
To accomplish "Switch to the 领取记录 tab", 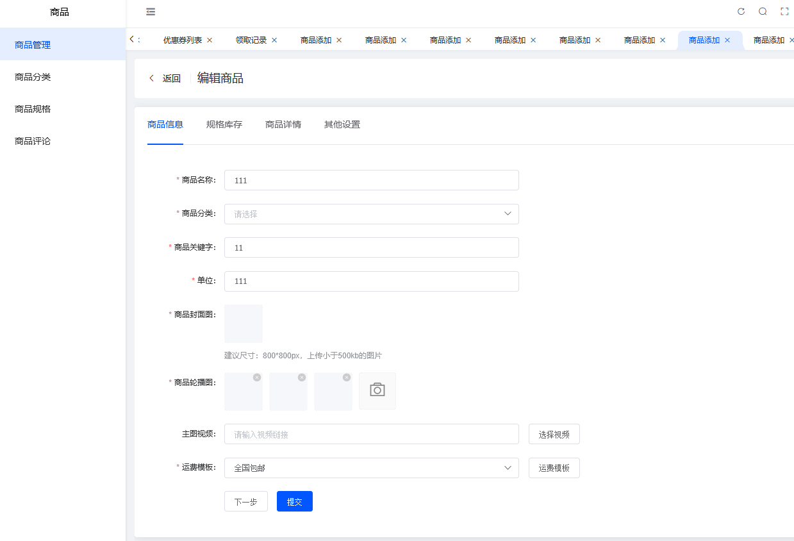I will pos(251,40).
